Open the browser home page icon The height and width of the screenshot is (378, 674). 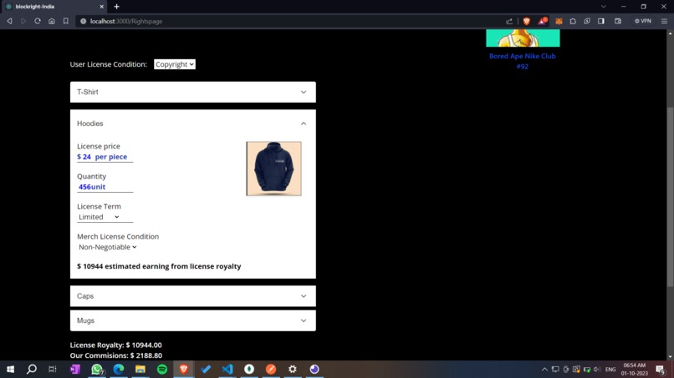52,21
